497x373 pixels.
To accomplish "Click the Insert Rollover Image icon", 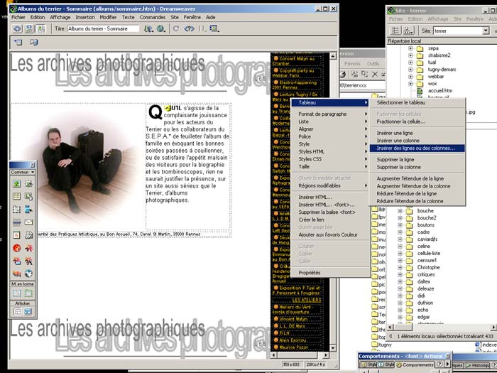I will [x=29, y=183].
